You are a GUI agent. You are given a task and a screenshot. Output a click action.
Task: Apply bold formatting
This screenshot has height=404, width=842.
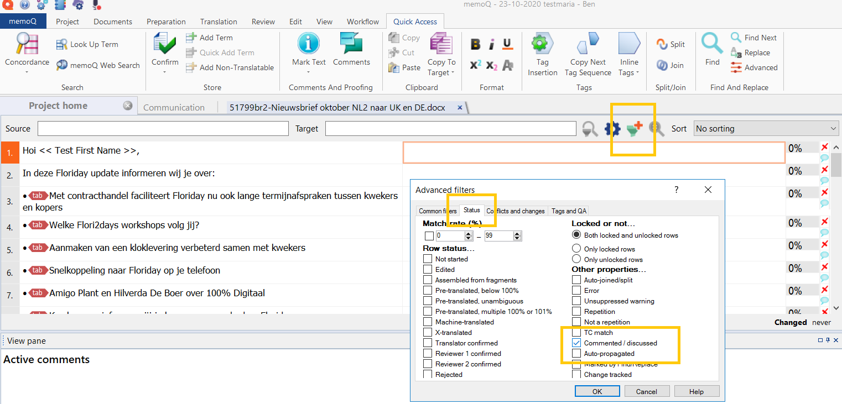(x=475, y=45)
